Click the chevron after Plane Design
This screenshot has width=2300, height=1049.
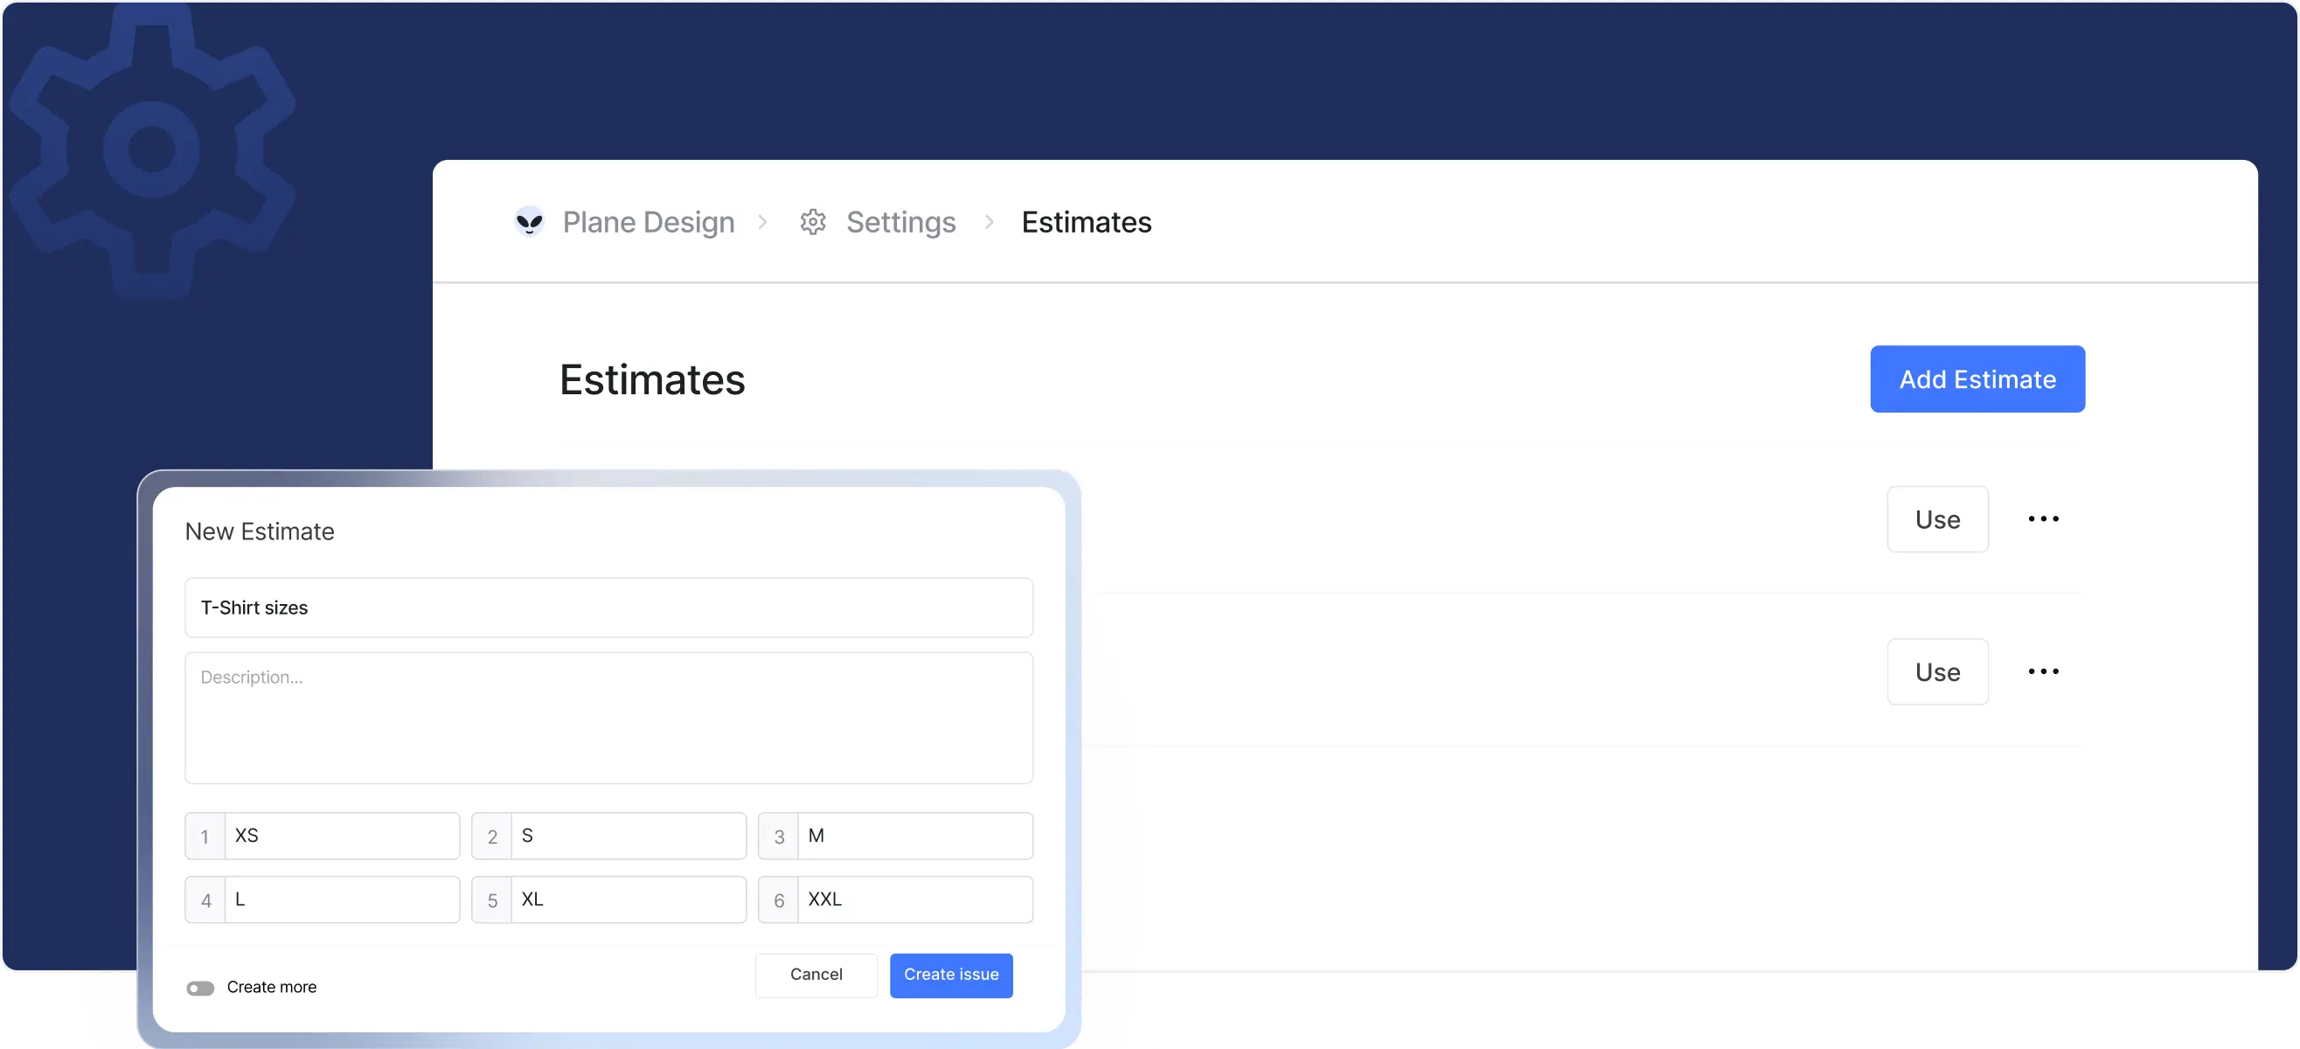pos(762,221)
